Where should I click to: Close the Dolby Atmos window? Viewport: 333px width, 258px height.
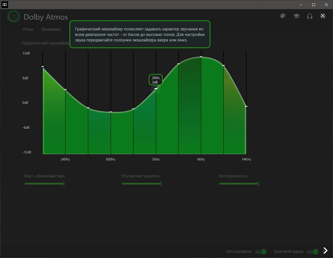326,5
